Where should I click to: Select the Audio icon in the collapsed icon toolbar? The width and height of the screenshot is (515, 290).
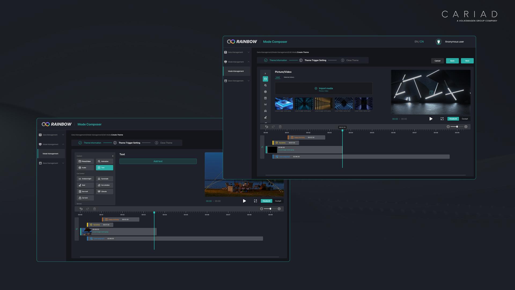pos(265,92)
